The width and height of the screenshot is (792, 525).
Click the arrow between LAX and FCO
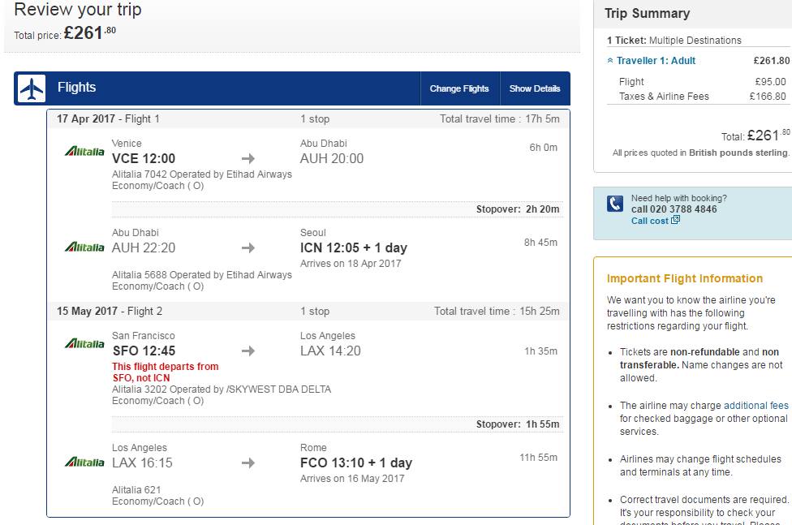pyautogui.click(x=248, y=463)
